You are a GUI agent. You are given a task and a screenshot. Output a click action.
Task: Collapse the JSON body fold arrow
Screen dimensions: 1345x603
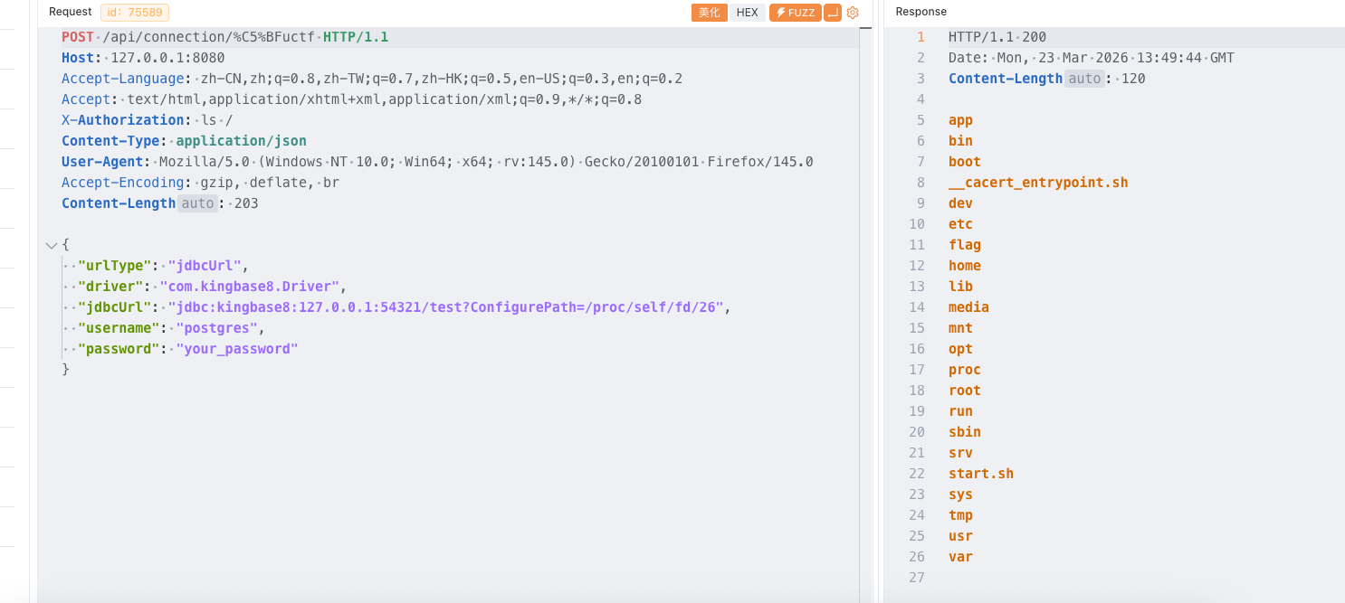(x=51, y=245)
